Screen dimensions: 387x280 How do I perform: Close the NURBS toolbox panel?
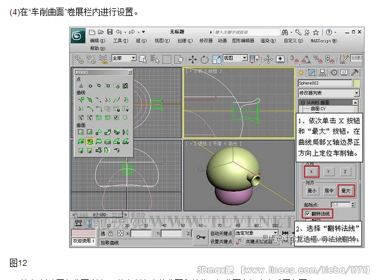pos(129,72)
